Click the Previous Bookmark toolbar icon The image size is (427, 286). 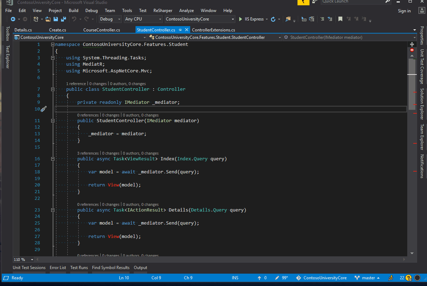tap(349, 19)
